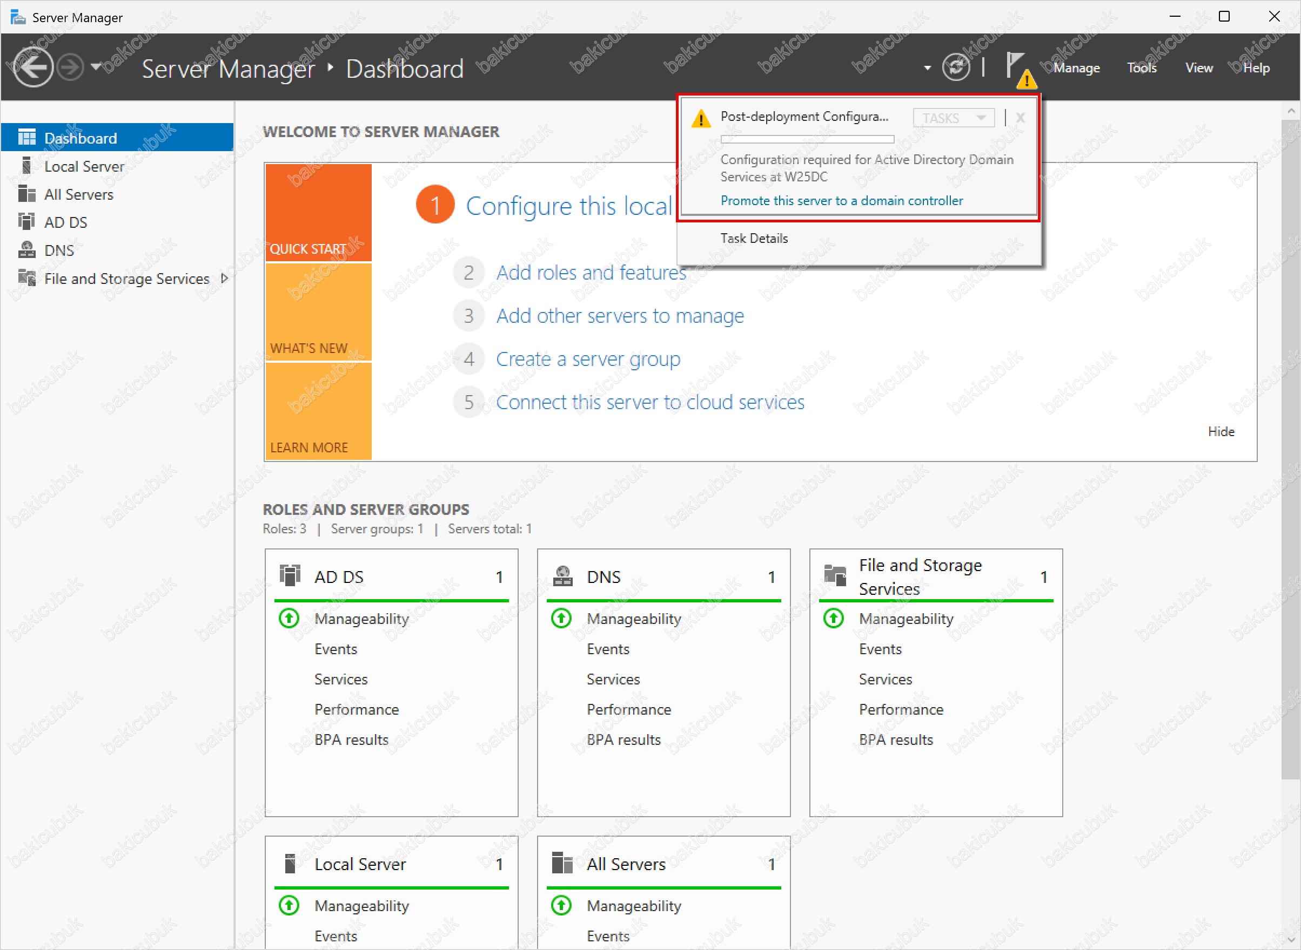Click File and Storage Manageability status icon
The height and width of the screenshot is (950, 1301).
(834, 618)
